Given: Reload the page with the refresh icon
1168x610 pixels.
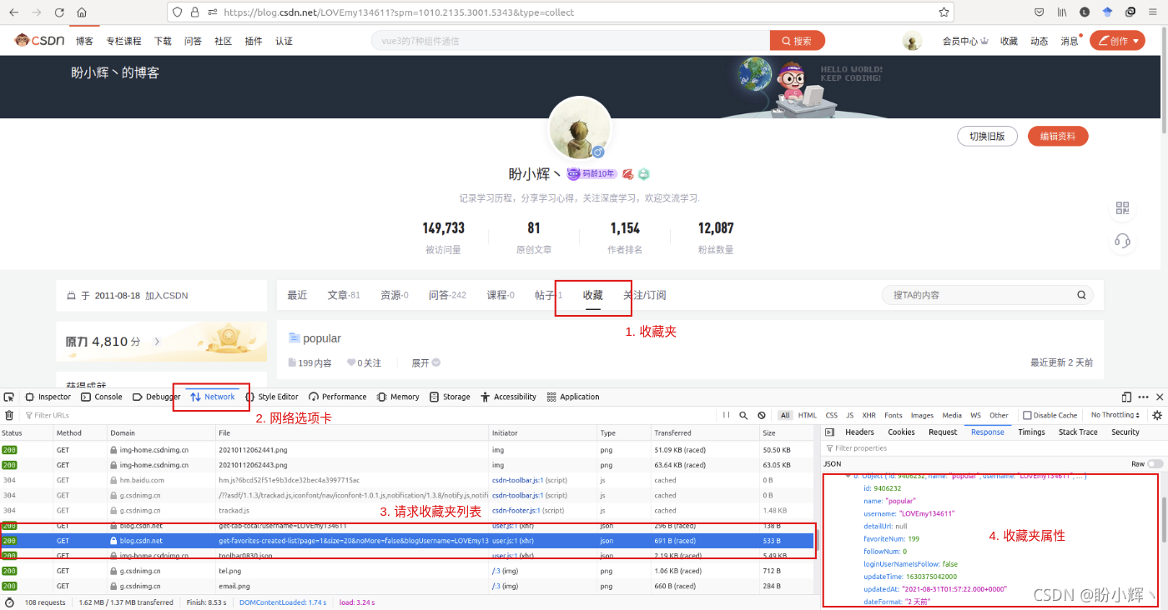Looking at the screenshot, I should click(x=59, y=12).
